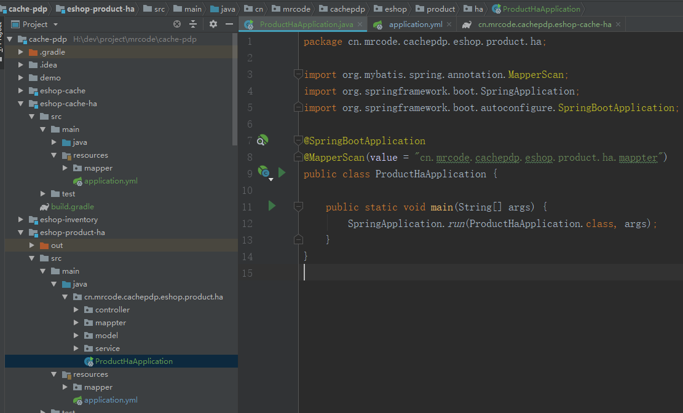Screen dimensions: 683x413
Task: Click the Spring gutter icon beside @SpringBootApplication
Action: (262, 141)
